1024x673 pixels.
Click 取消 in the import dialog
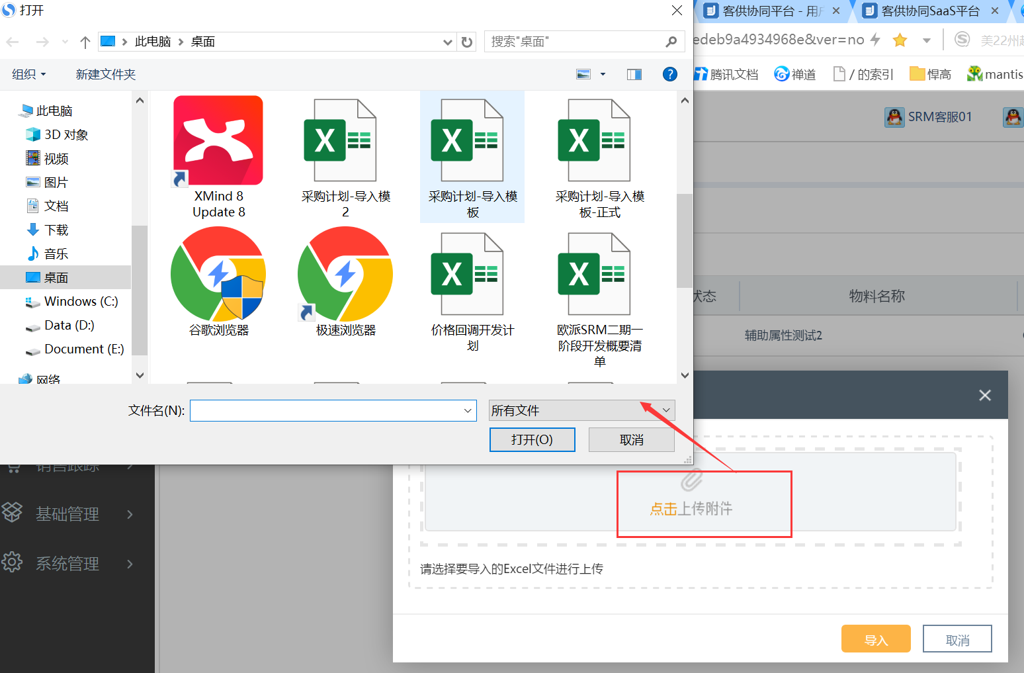957,639
